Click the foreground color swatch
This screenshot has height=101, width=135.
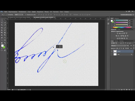point(2,46)
